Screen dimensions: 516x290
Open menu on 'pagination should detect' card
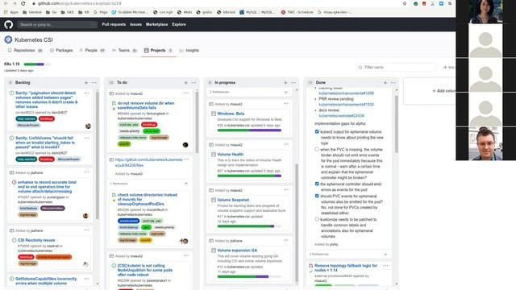point(86,93)
